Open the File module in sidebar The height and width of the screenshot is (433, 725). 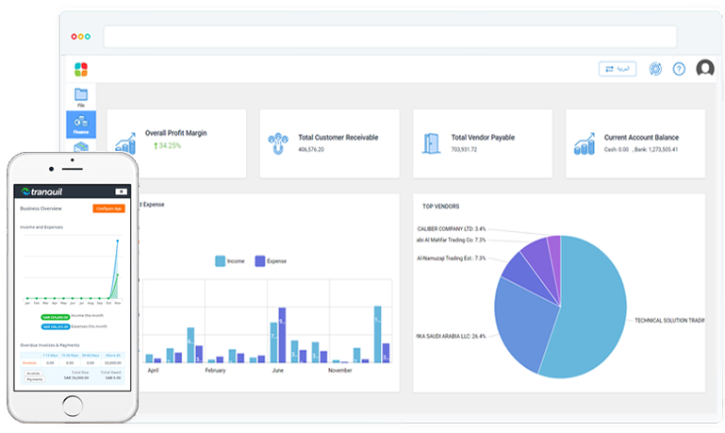[x=81, y=96]
